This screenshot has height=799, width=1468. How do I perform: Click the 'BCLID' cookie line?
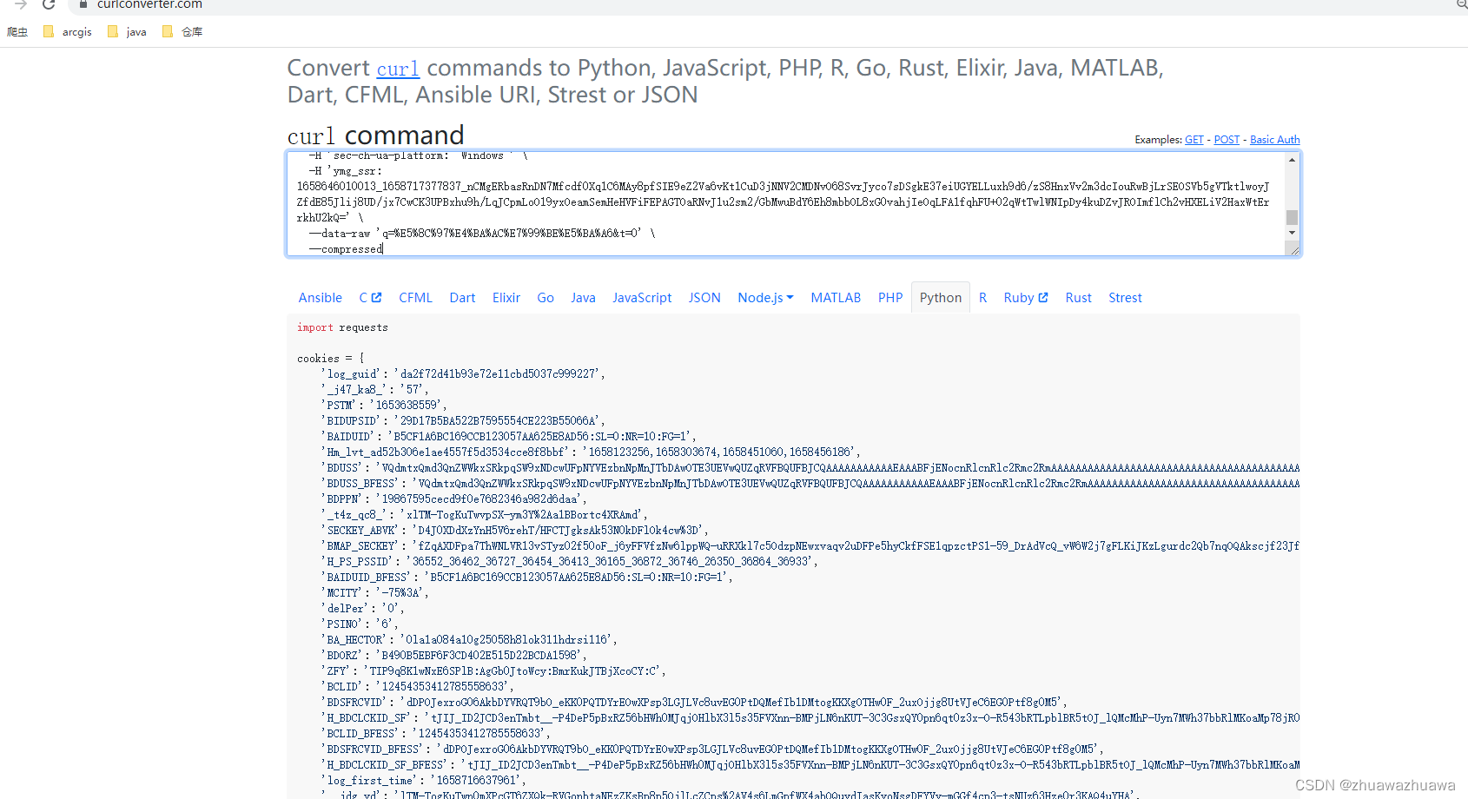417,687
